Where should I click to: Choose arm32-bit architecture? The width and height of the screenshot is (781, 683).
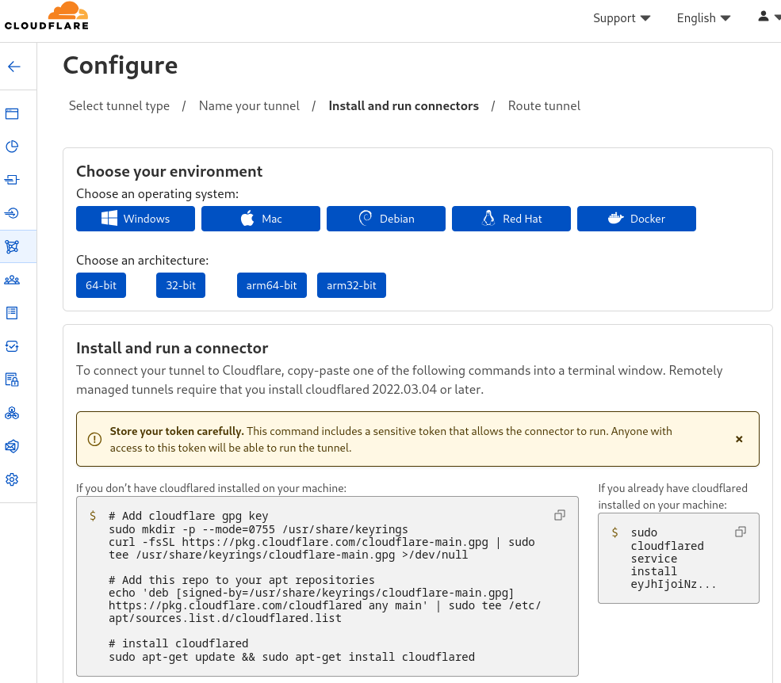pyautogui.click(x=352, y=285)
